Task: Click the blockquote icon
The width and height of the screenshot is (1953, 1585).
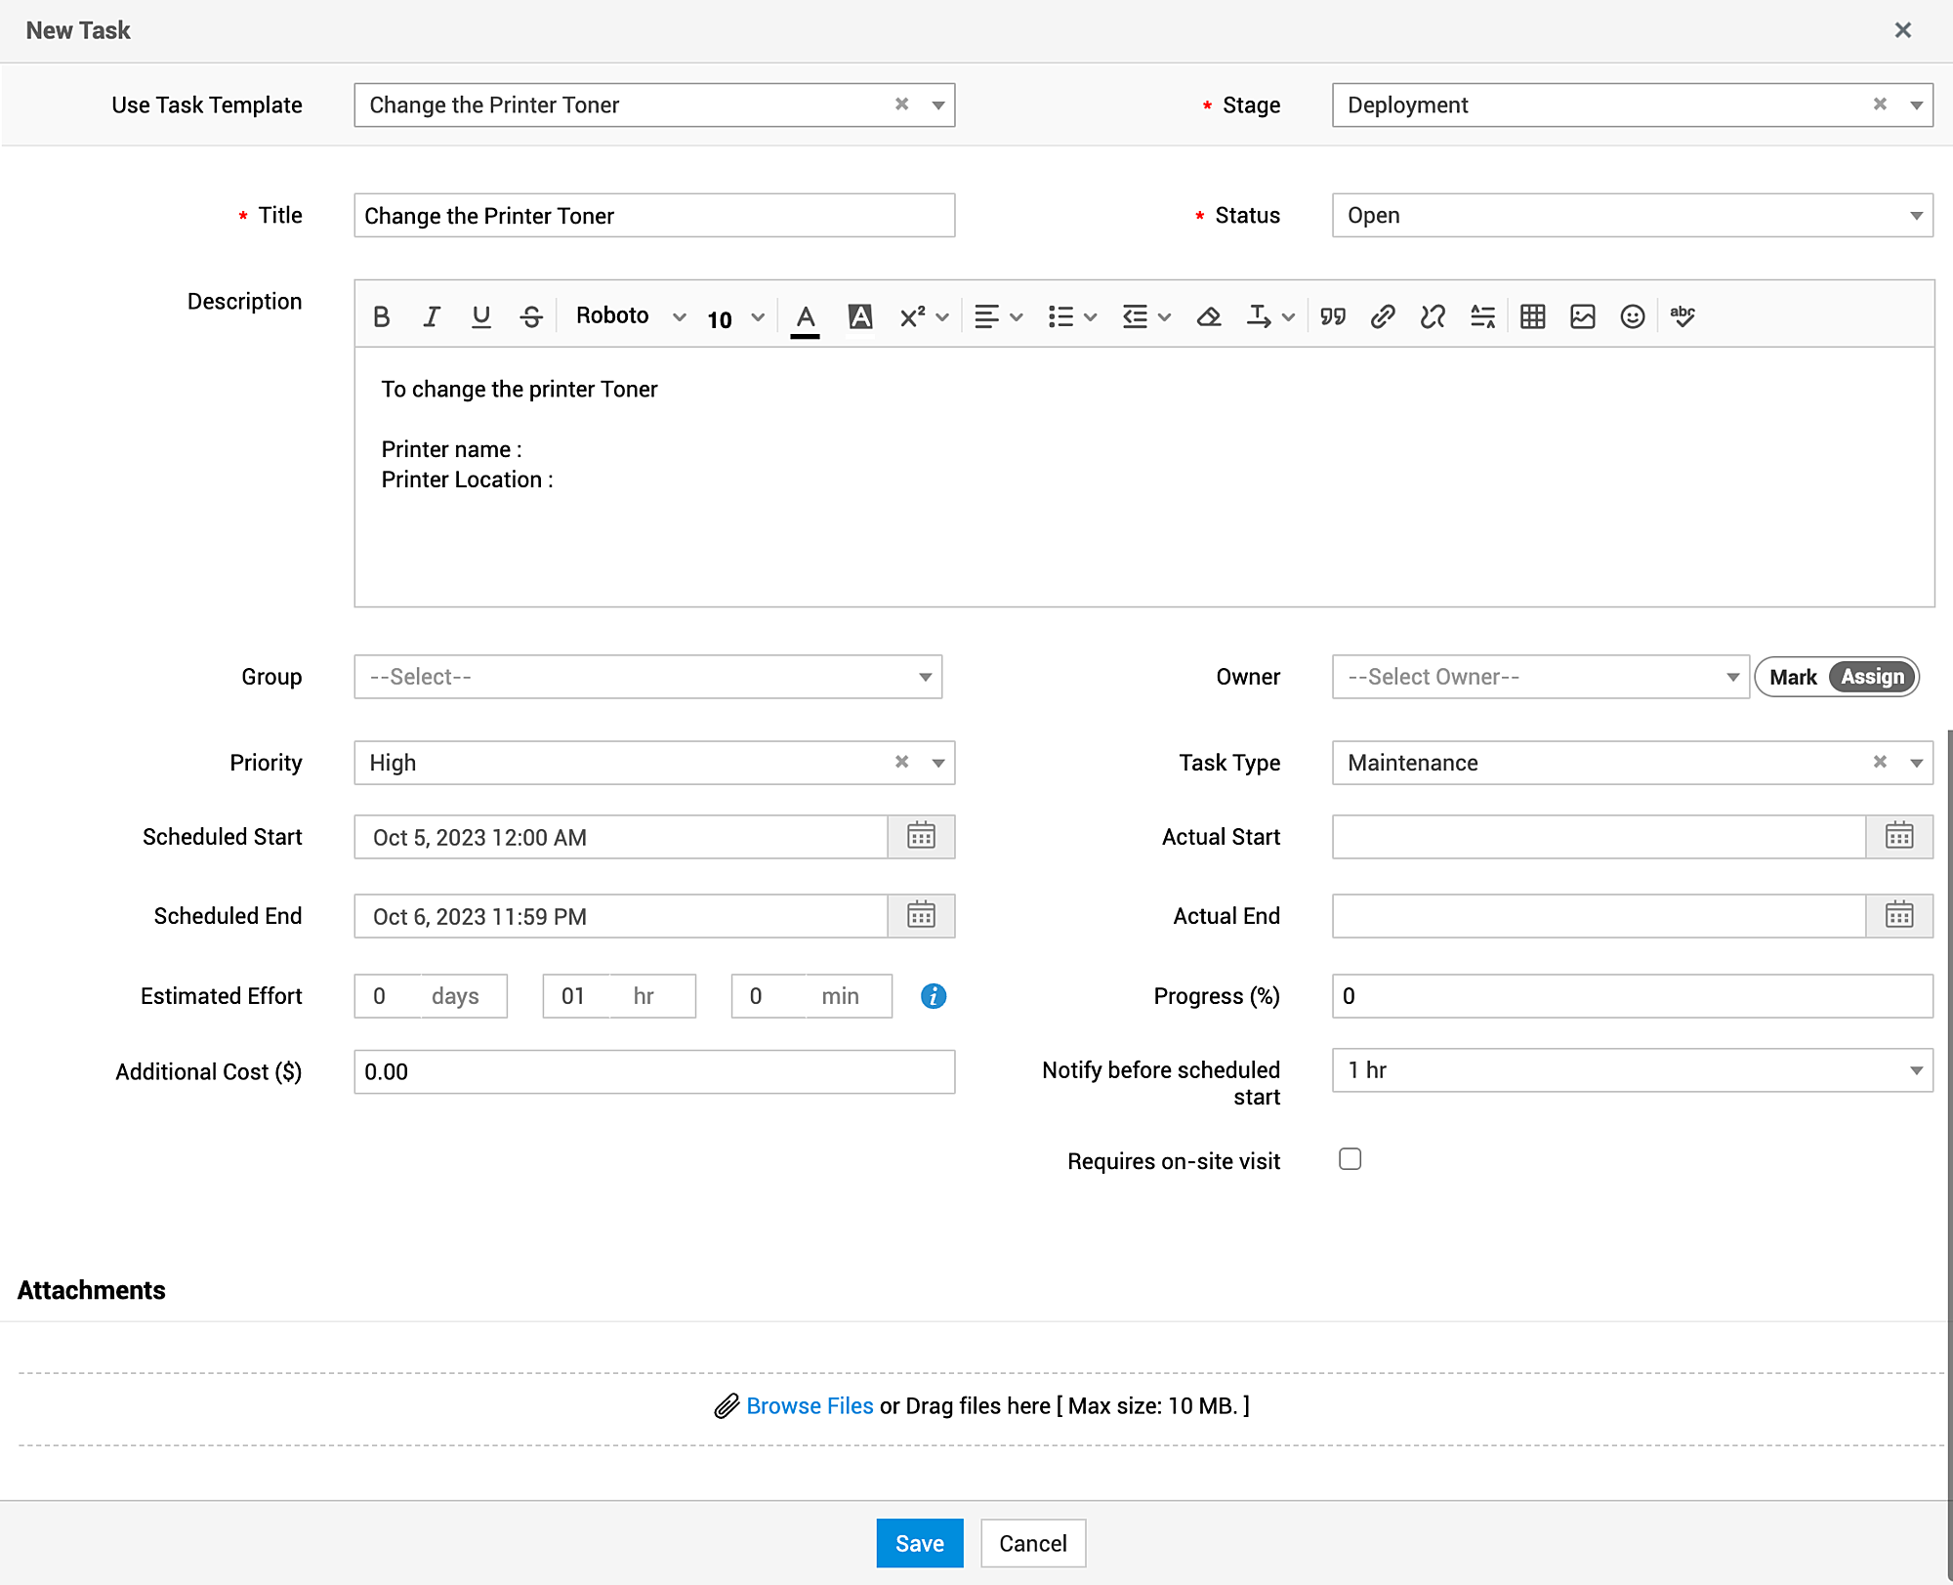Action: 1332,316
